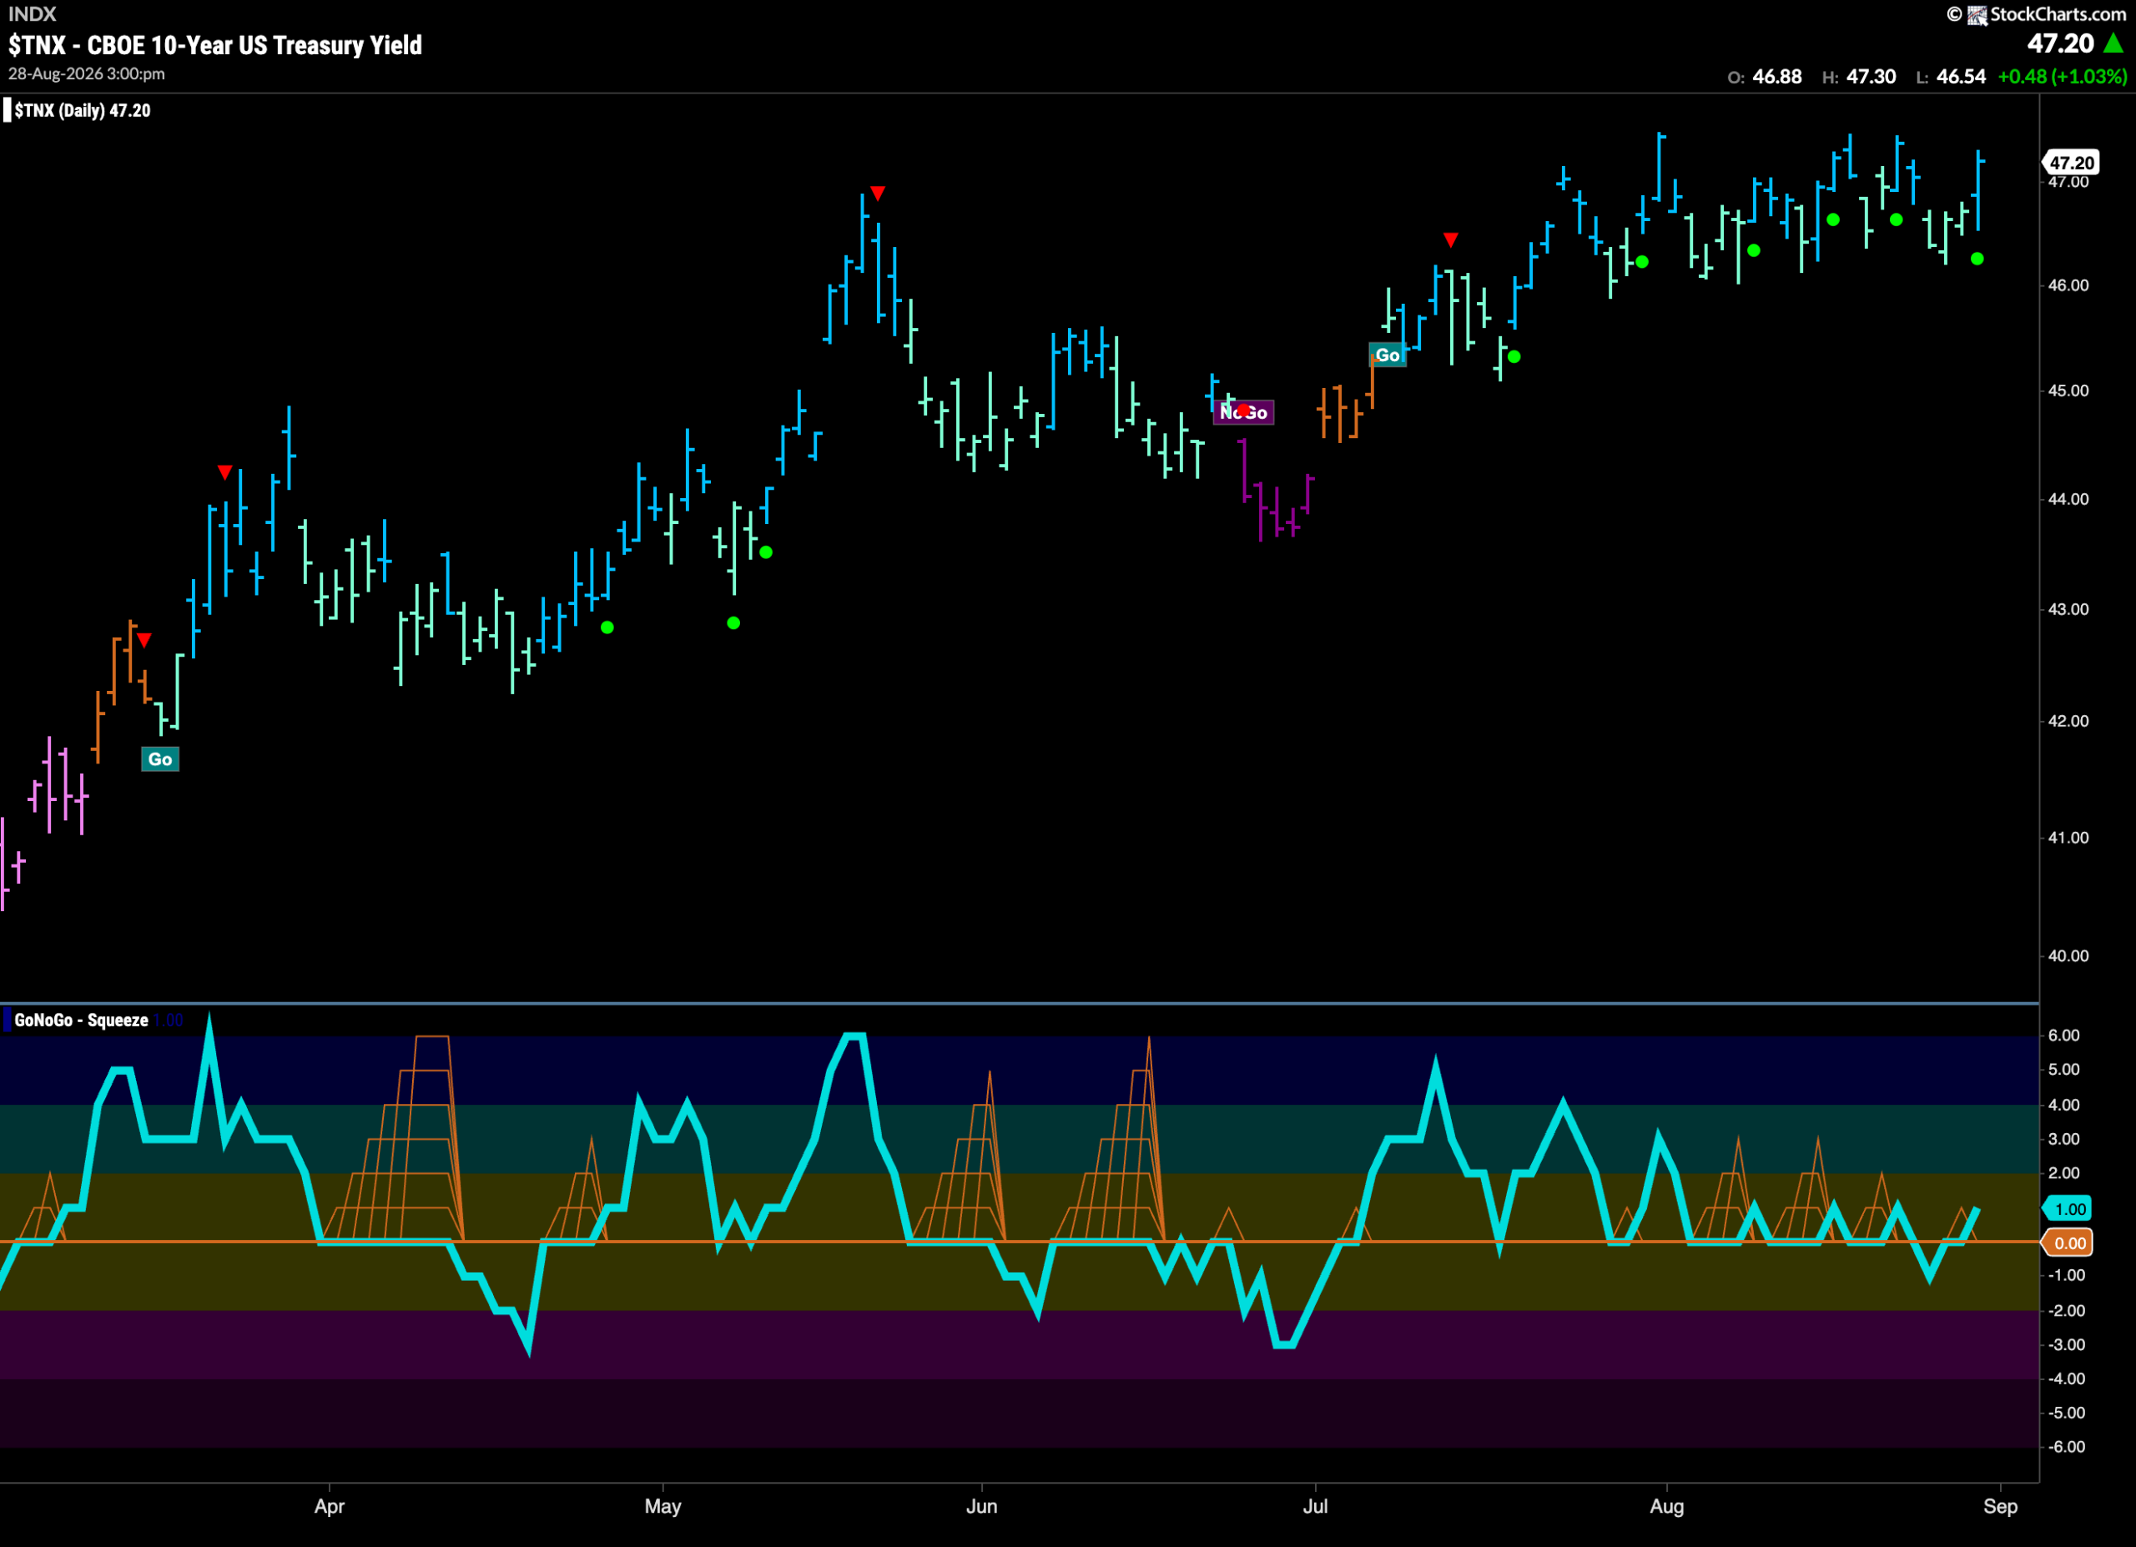Click the March Go signal label

pyautogui.click(x=160, y=759)
